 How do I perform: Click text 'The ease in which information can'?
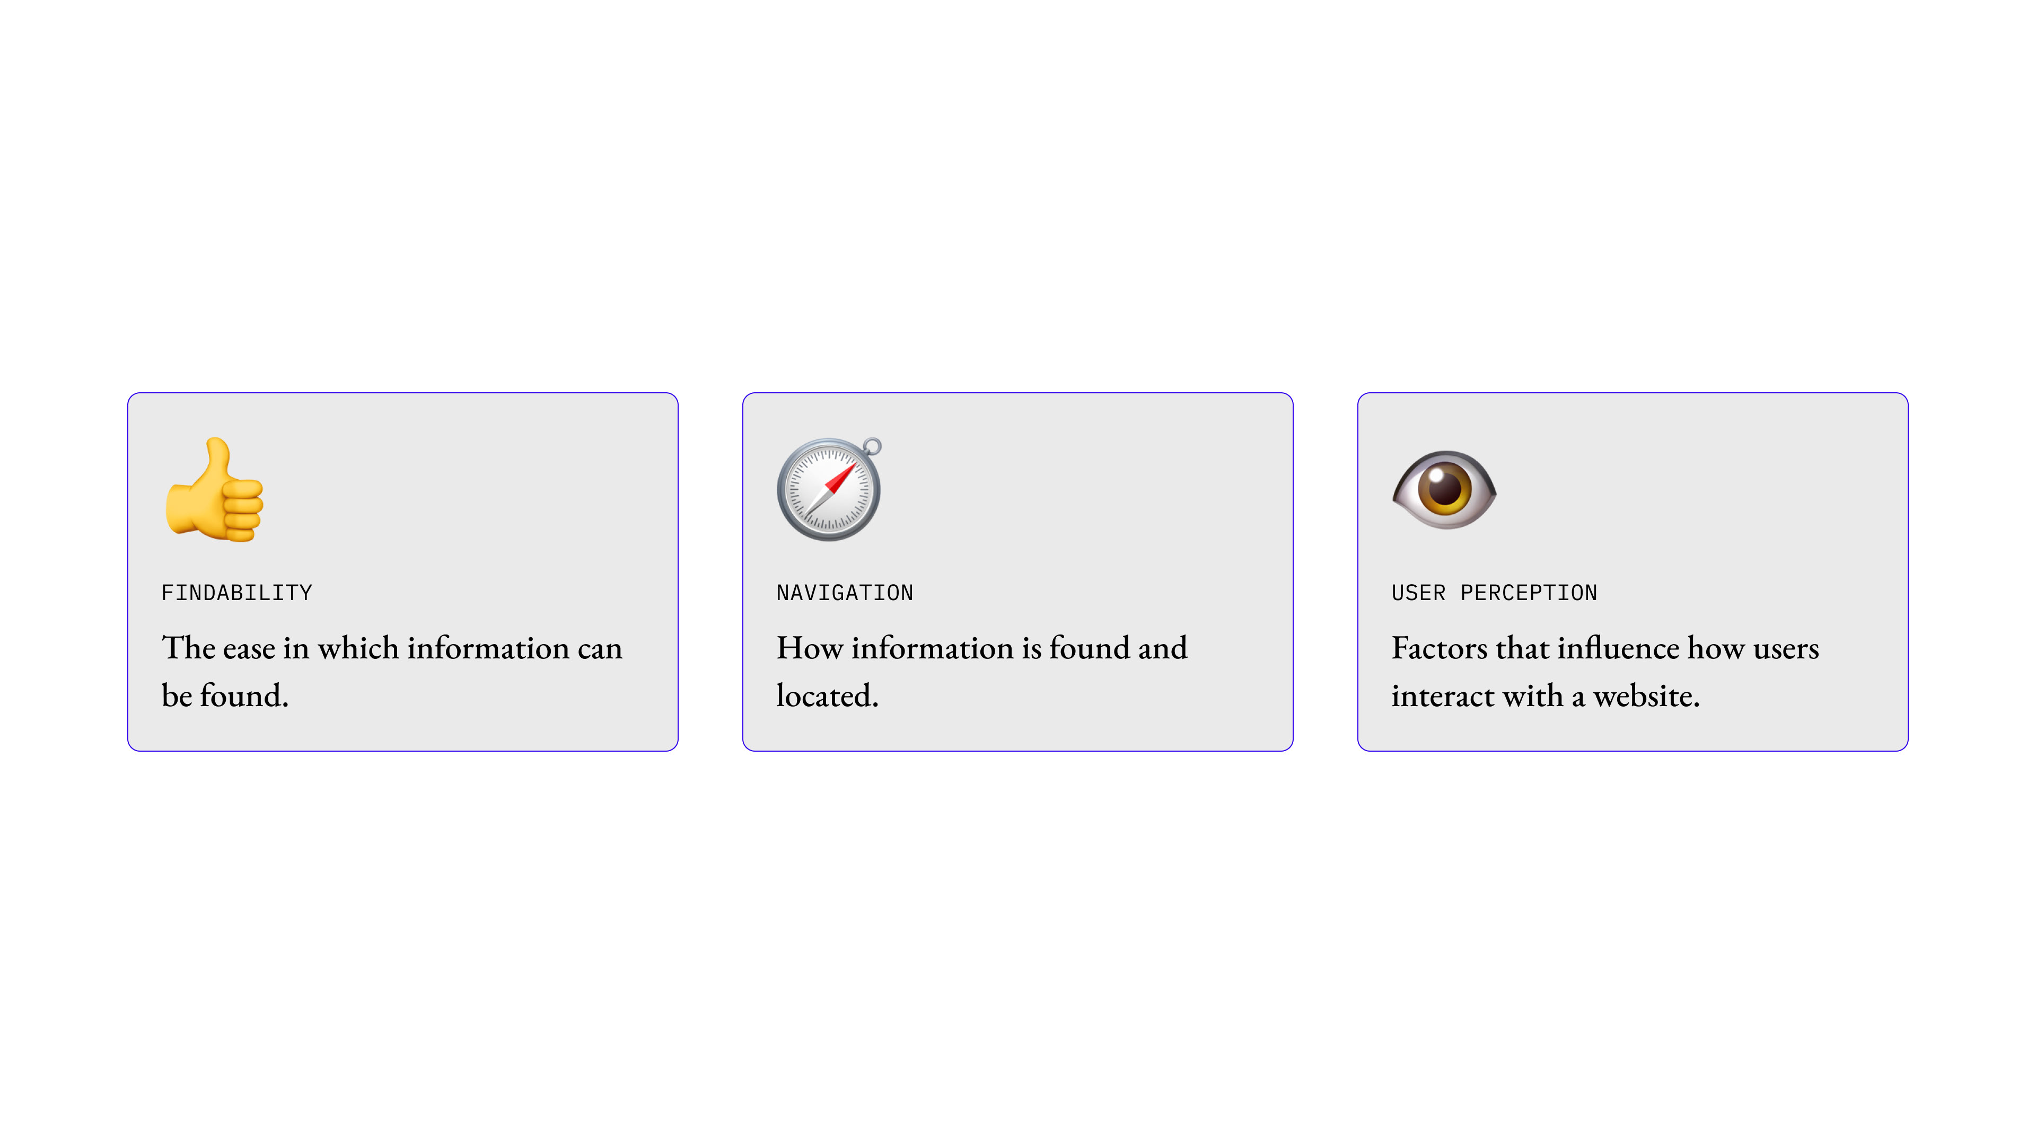point(392,648)
